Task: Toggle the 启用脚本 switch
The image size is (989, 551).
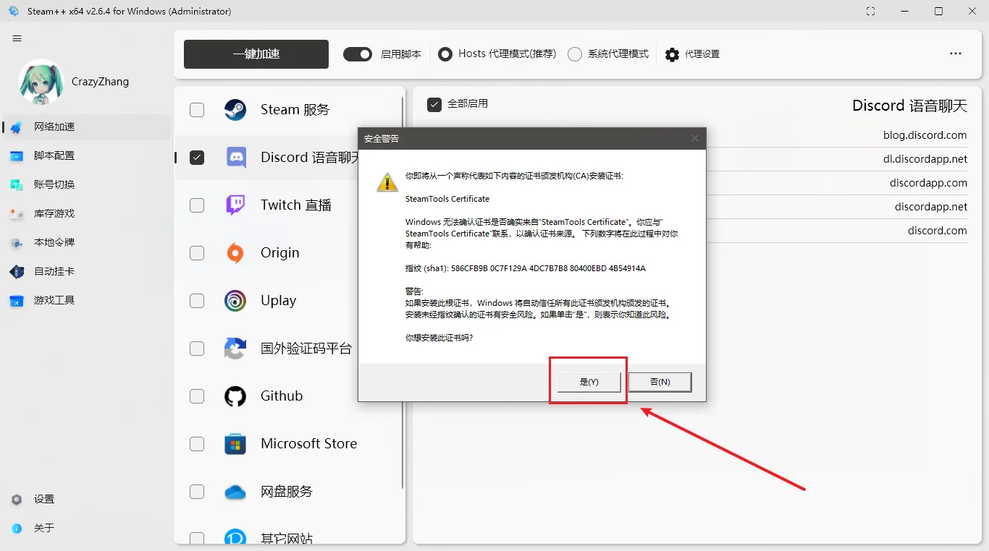Action: pyautogui.click(x=358, y=54)
